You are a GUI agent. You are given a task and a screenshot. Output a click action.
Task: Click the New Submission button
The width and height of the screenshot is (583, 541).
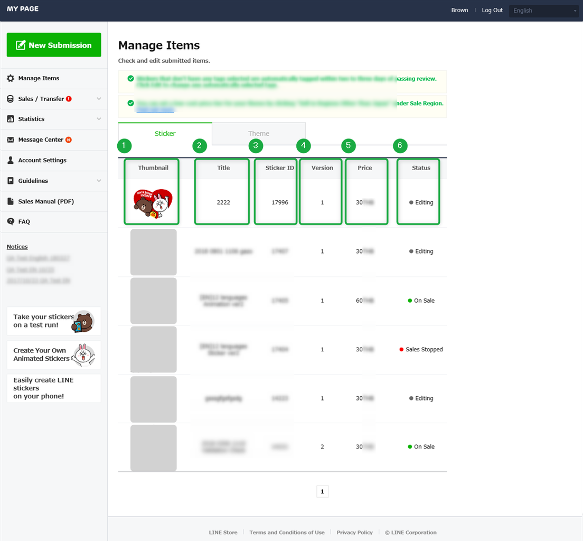point(53,45)
